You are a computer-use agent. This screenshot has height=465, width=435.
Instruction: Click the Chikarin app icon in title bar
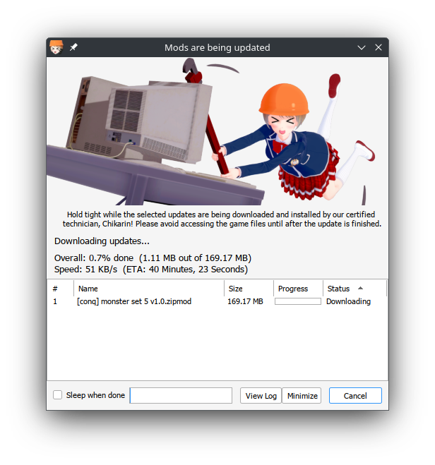(56, 47)
